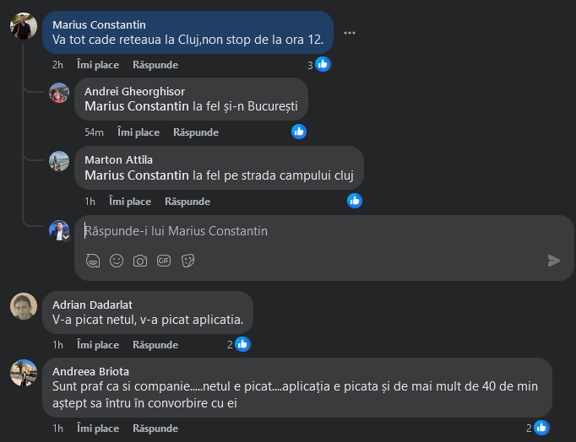Send the reply with the arrow icon

[x=554, y=261]
